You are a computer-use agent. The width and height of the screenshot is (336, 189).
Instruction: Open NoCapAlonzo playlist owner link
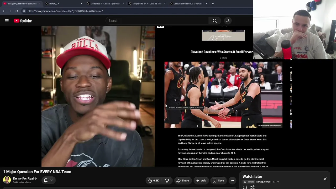[x=263, y=182]
